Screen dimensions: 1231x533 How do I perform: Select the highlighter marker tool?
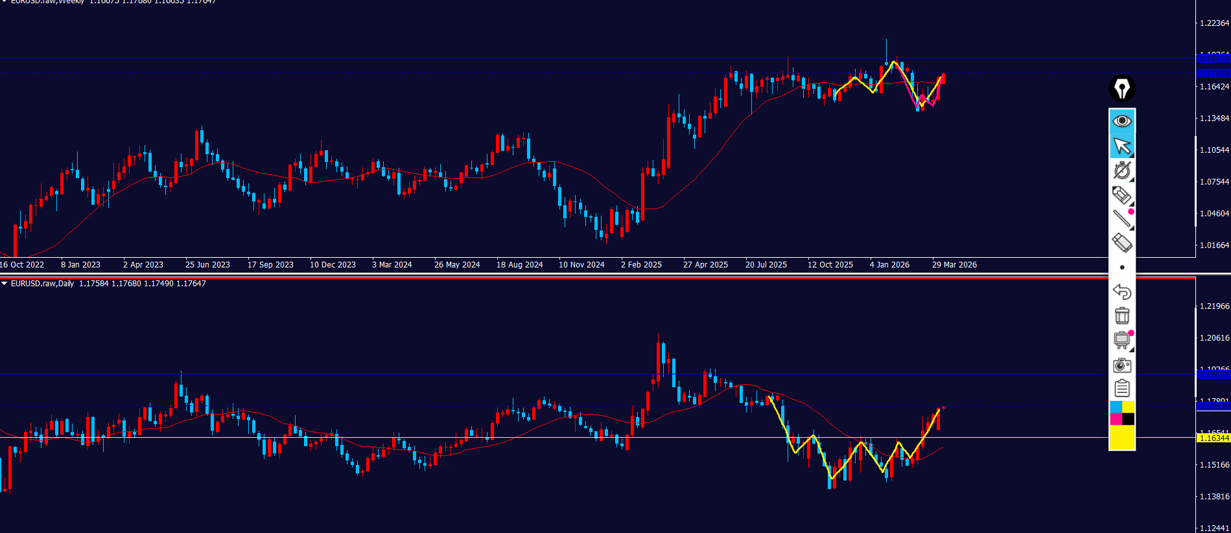tap(1121, 195)
